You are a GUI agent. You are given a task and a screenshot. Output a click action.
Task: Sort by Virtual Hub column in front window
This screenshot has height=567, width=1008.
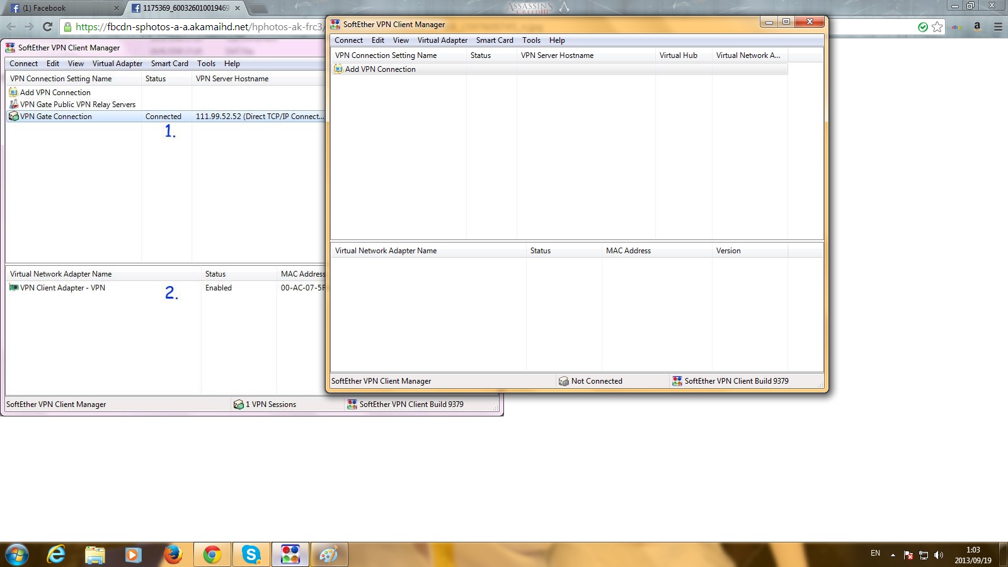click(684, 55)
